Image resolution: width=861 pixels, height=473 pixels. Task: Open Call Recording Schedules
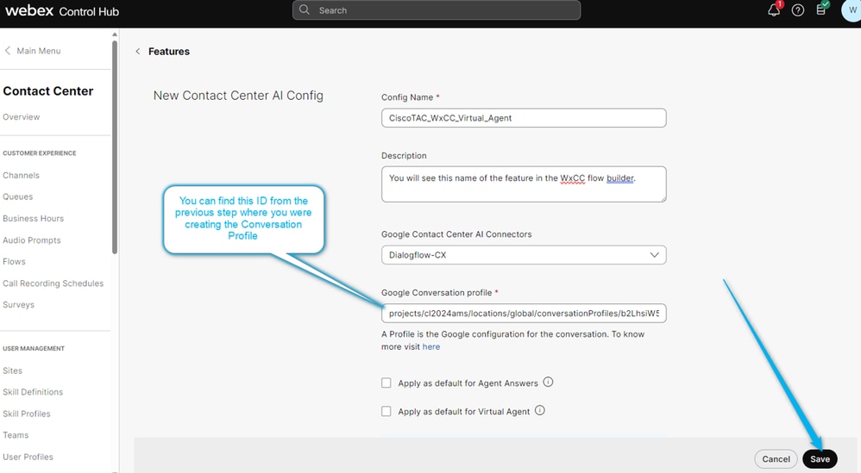tap(53, 283)
